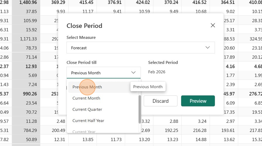The width and height of the screenshot is (262, 146).
Task: Select the cell with value 1,171.33
Action: [x=26, y=39]
